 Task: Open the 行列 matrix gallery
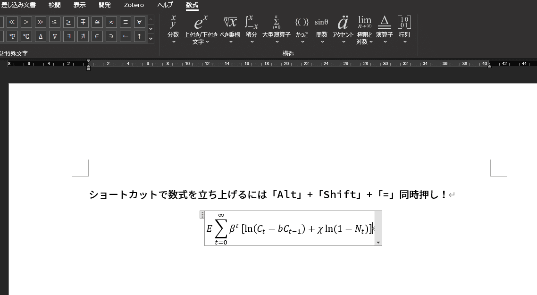pyautogui.click(x=404, y=29)
